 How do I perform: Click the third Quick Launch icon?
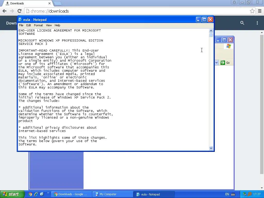[42, 194]
